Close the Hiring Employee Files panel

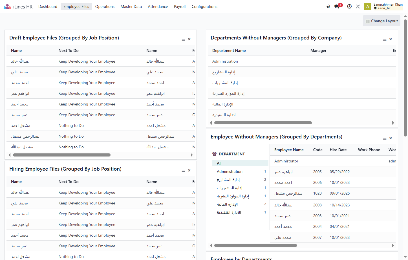[189, 170]
